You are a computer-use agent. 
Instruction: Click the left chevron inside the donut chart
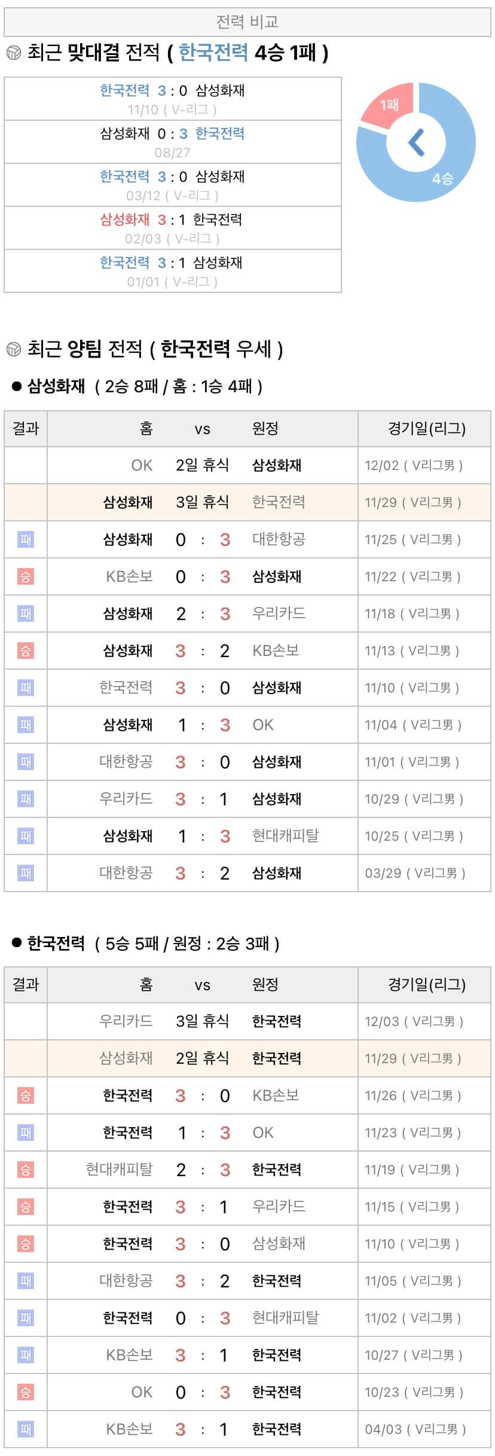click(416, 142)
